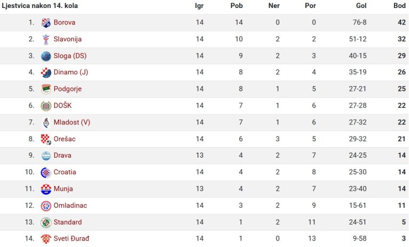The height and width of the screenshot is (247, 409).
Task: Open the Croatia team link
Action: [x=64, y=172]
